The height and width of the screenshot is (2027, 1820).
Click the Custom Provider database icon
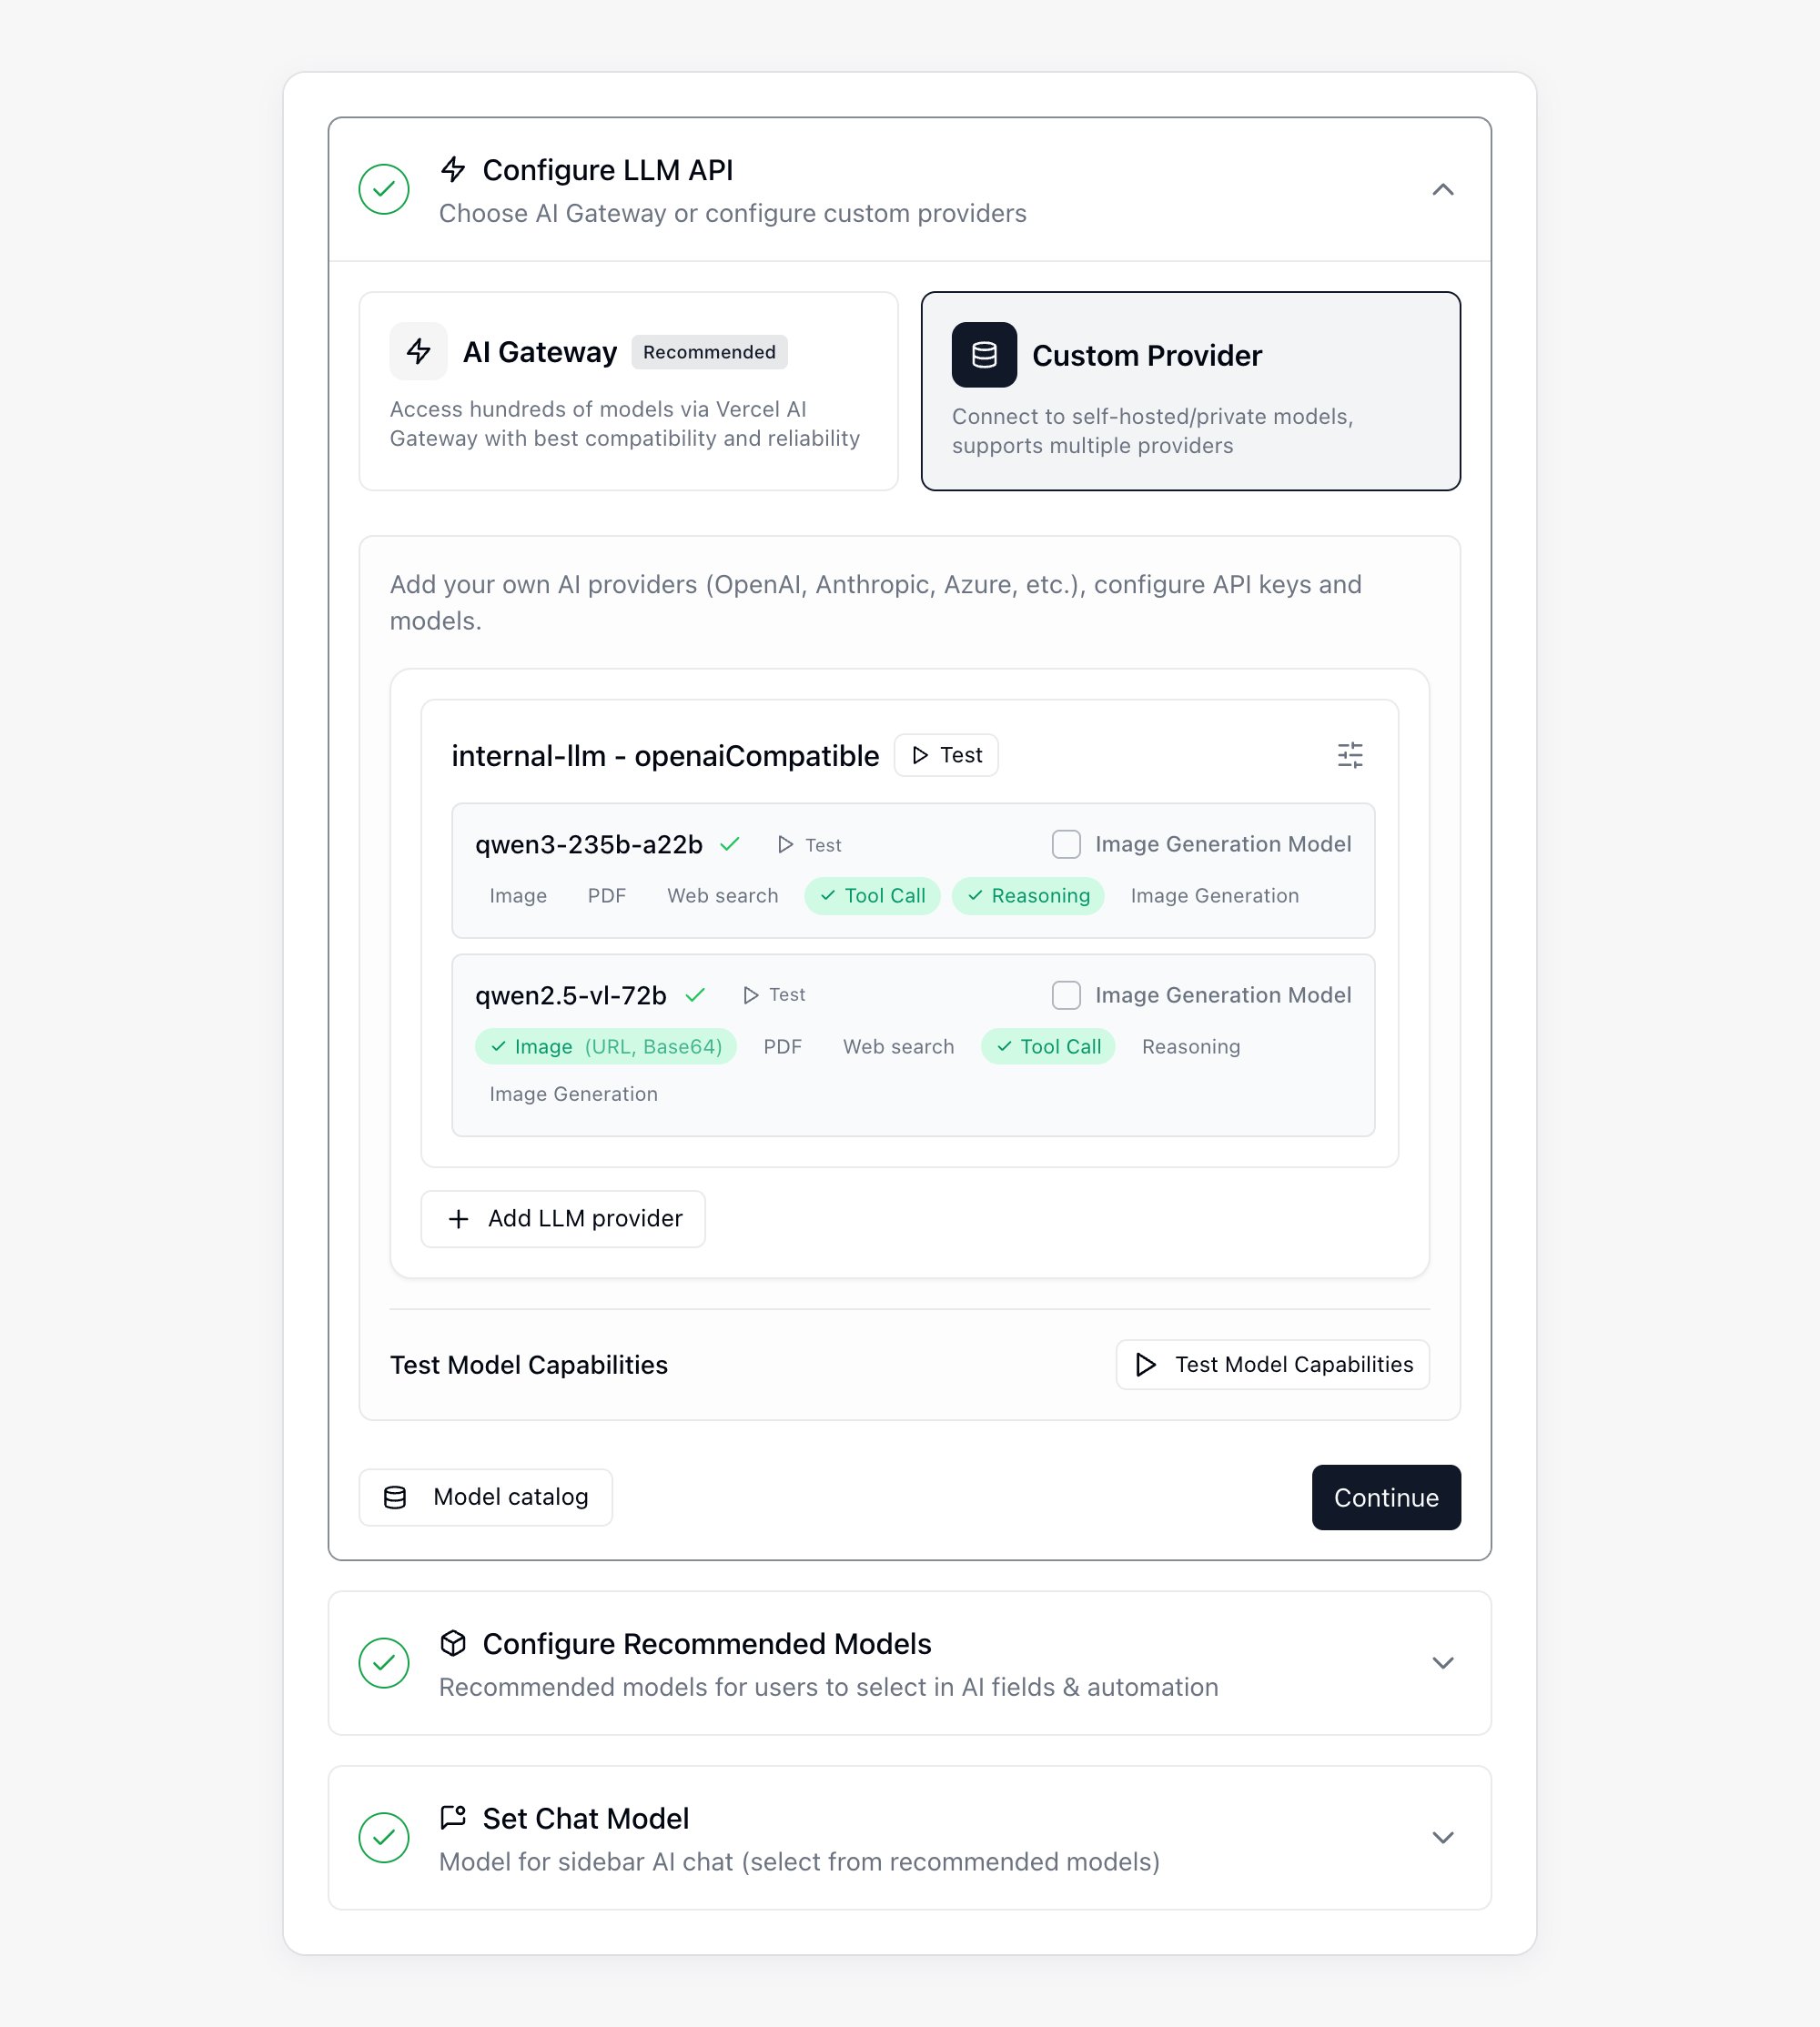984,355
